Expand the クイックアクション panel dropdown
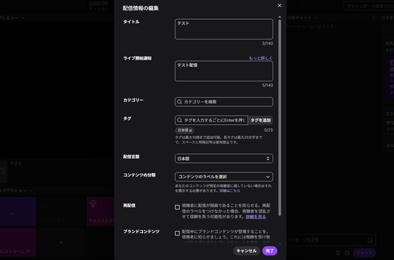Viewport: 394px width, 260px height. tap(31, 190)
